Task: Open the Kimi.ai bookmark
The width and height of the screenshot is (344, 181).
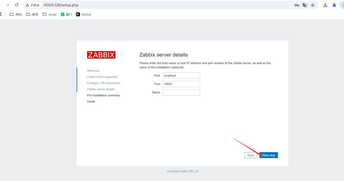Action: pos(83,14)
